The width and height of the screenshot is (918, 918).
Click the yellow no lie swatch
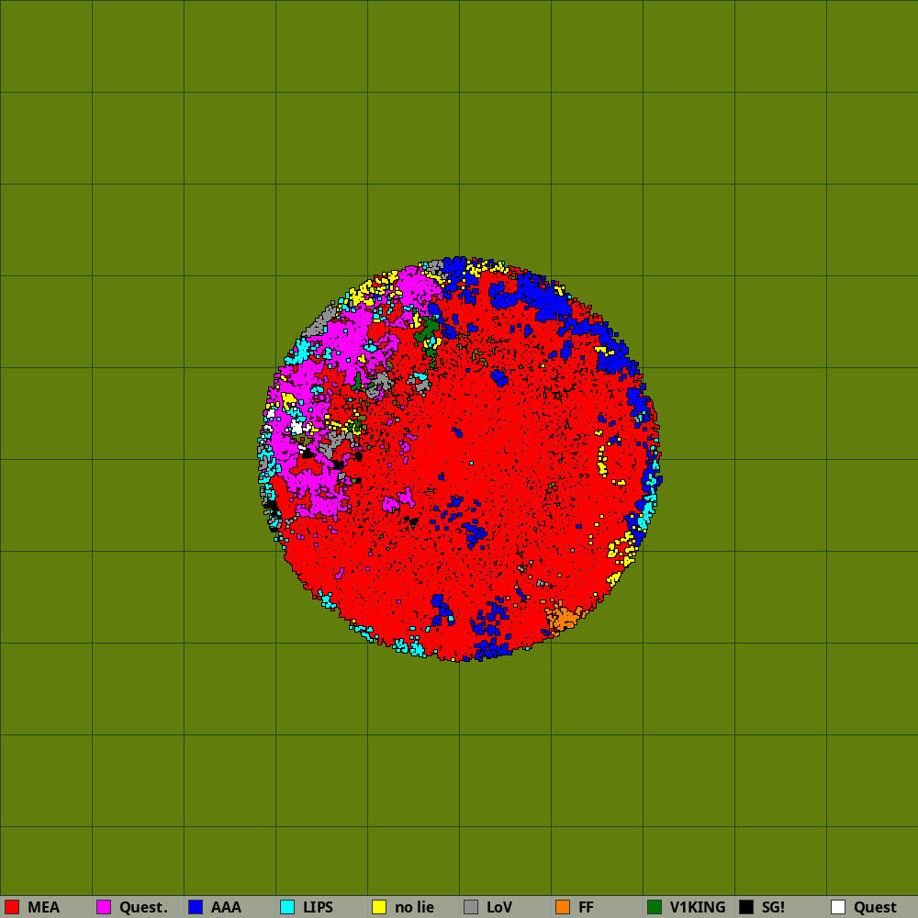(x=379, y=907)
